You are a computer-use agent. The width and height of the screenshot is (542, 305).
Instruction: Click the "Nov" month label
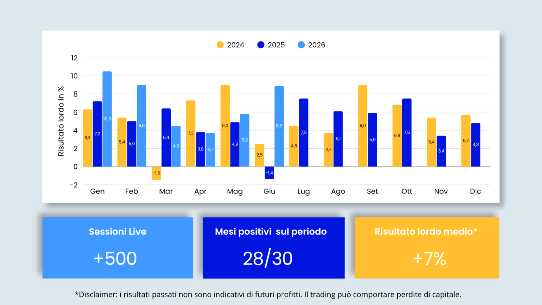pyautogui.click(x=441, y=191)
